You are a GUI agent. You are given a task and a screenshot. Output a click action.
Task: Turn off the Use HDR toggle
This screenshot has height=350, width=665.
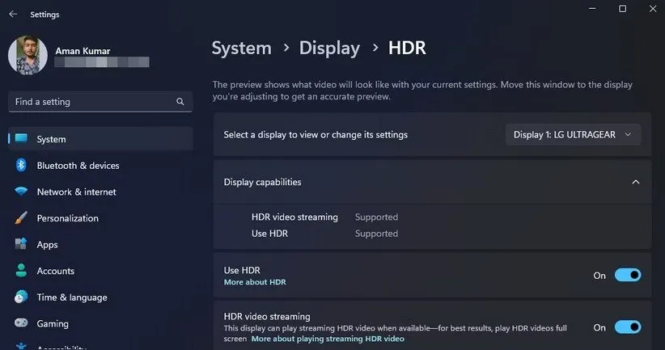click(x=628, y=276)
